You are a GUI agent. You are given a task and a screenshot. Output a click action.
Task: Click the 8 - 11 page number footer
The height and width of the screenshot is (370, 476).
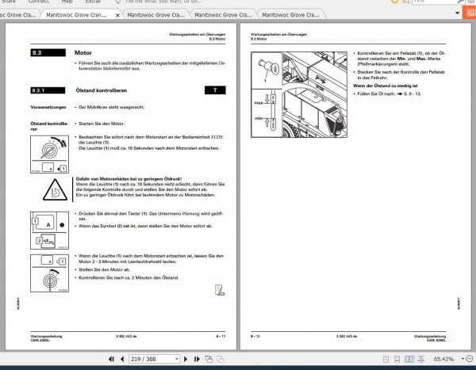[221, 337]
